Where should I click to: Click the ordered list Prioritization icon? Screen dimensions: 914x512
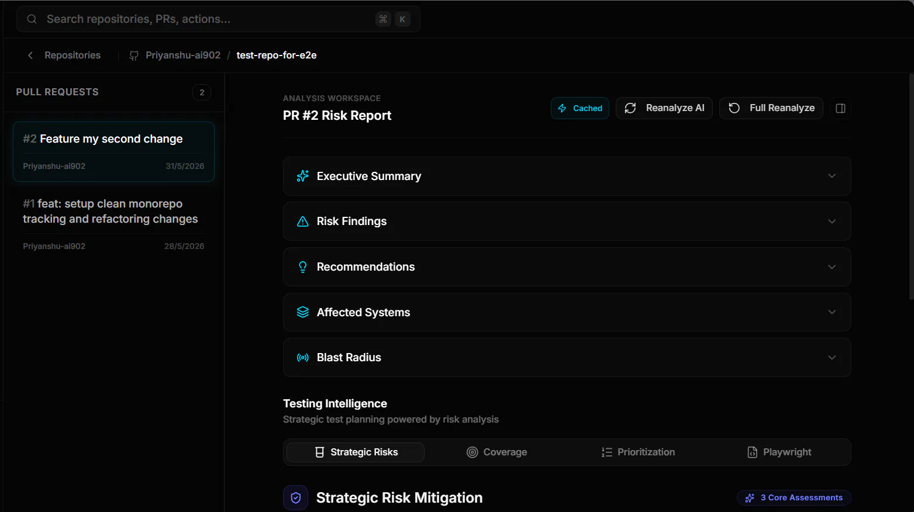point(606,452)
